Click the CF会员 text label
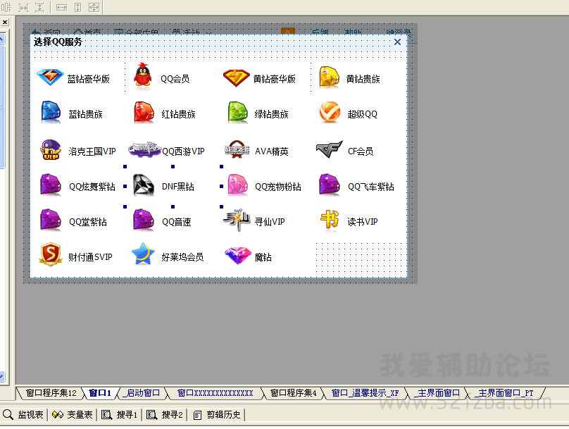This screenshot has height=429, width=569. 361,151
